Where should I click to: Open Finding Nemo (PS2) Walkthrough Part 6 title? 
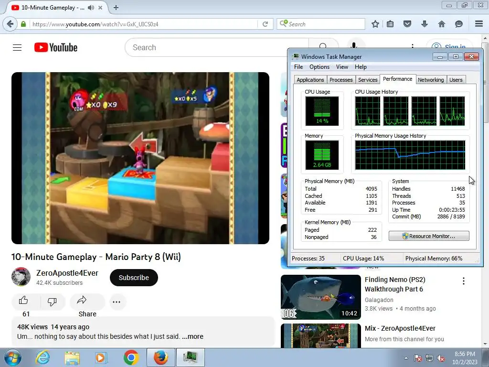pos(395,284)
